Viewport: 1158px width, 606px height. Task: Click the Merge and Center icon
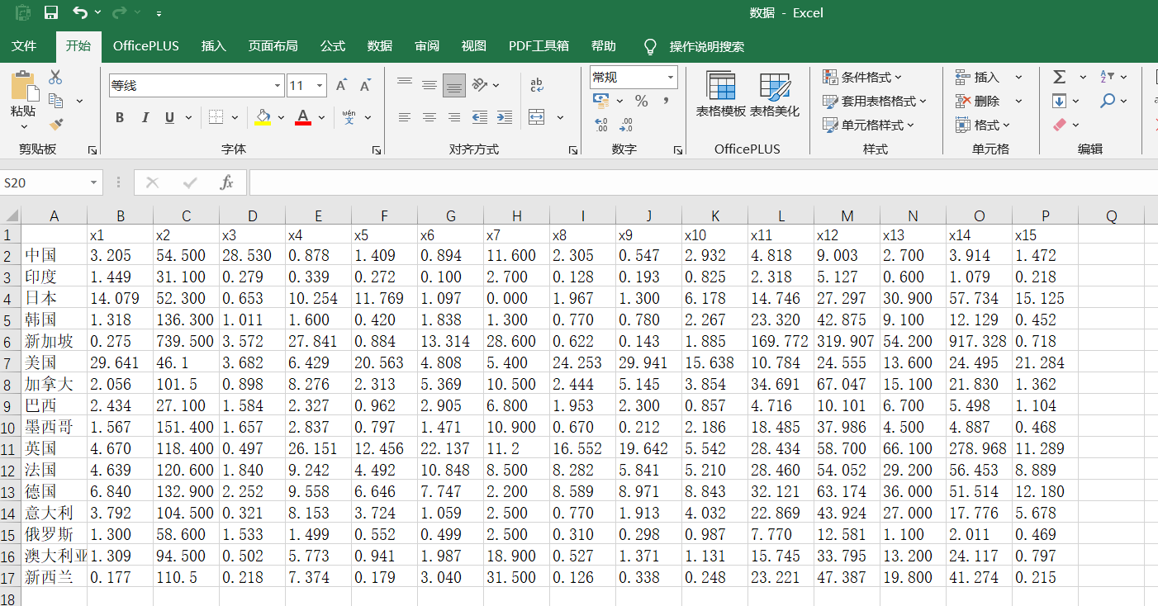(x=537, y=117)
